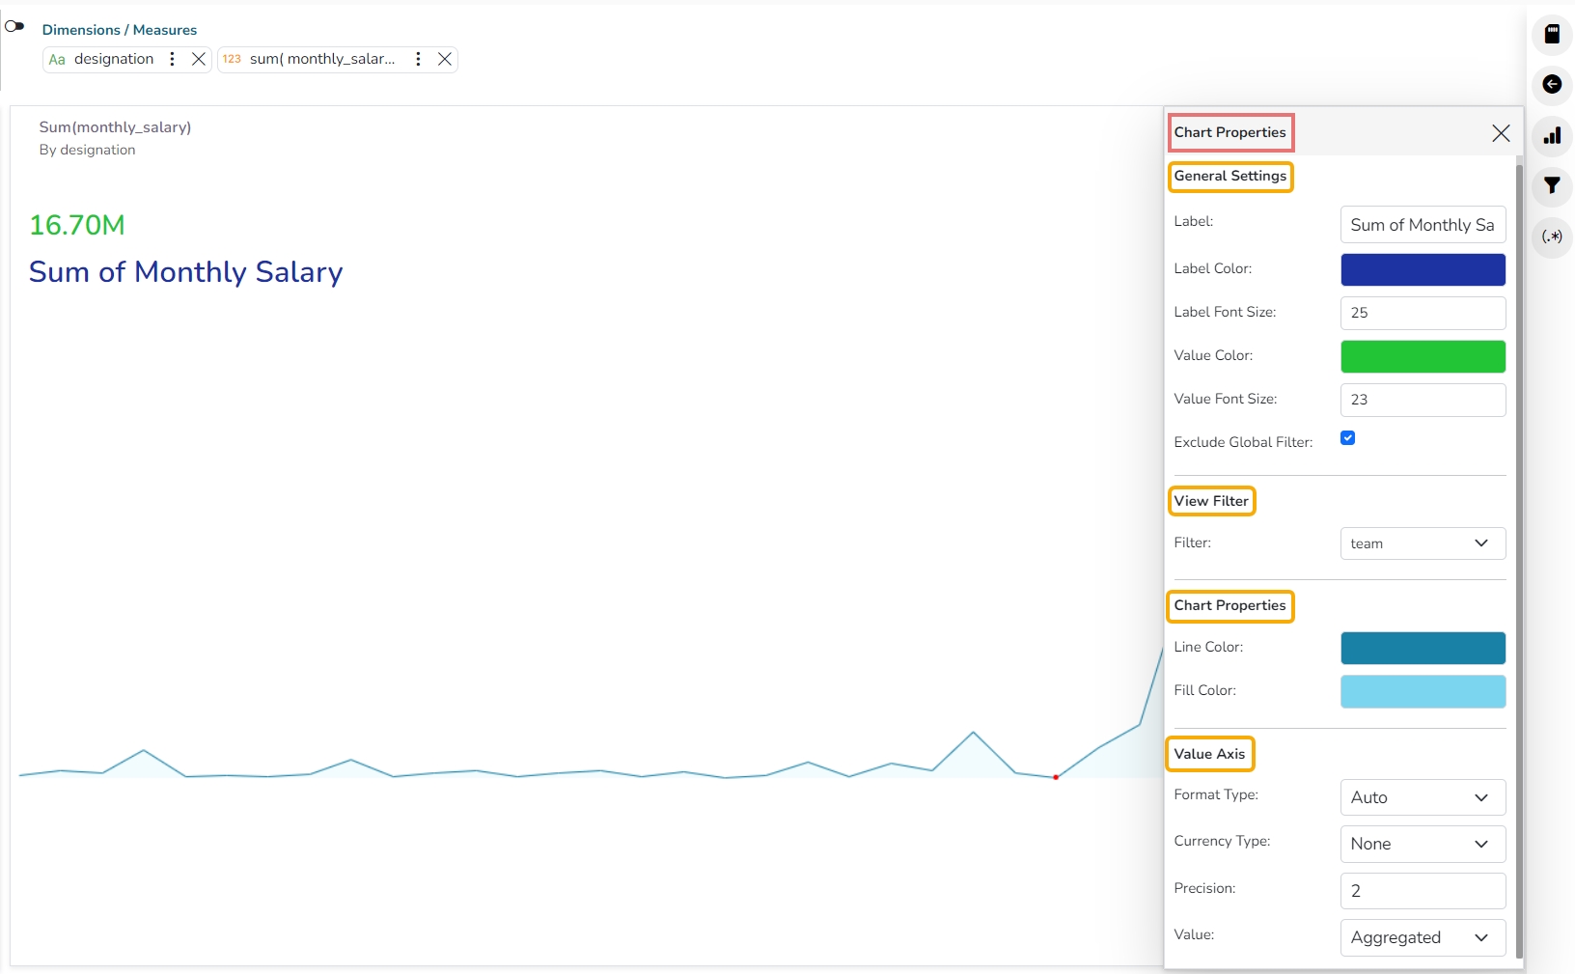The width and height of the screenshot is (1575, 974).
Task: Toggle the switch beside Dimensions / Measures
Action: 14,26
